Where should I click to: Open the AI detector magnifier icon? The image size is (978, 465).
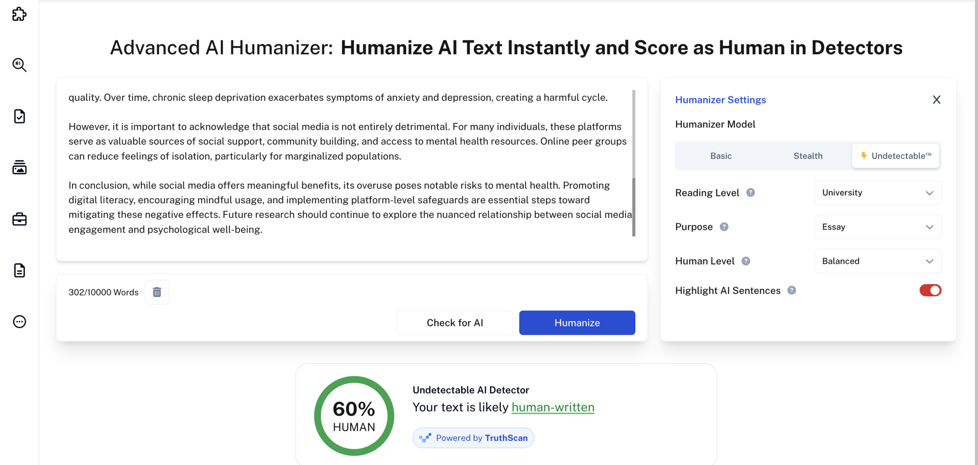(x=19, y=65)
